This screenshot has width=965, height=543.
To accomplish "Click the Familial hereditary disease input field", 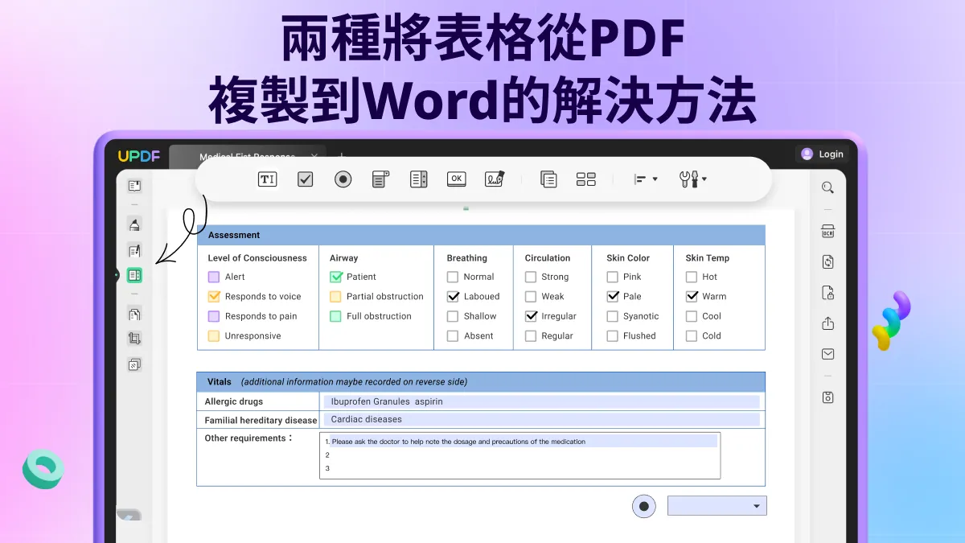I will point(542,419).
